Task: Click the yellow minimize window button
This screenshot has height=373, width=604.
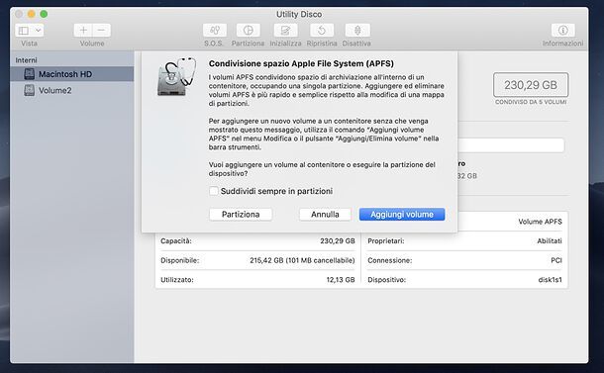Action: point(32,14)
